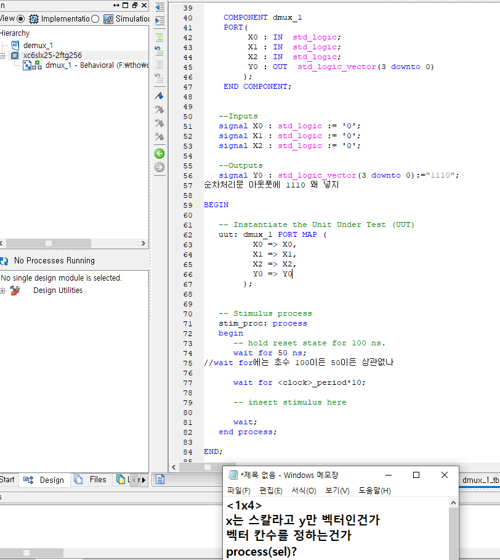
Task: Click 'END COMPONENT;' on line 47
Action: tap(257, 86)
